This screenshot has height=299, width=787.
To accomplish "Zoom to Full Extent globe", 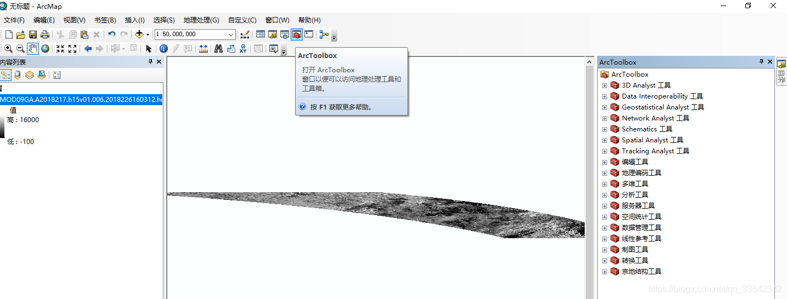I will pos(45,49).
